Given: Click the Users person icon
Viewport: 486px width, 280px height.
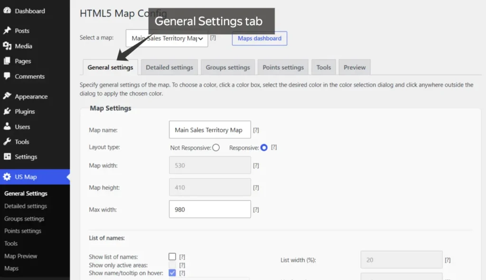Looking at the screenshot, I should point(7,126).
